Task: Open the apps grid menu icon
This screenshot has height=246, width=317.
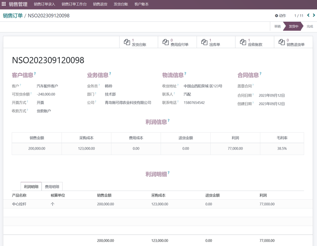Action: click(x=4, y=4)
